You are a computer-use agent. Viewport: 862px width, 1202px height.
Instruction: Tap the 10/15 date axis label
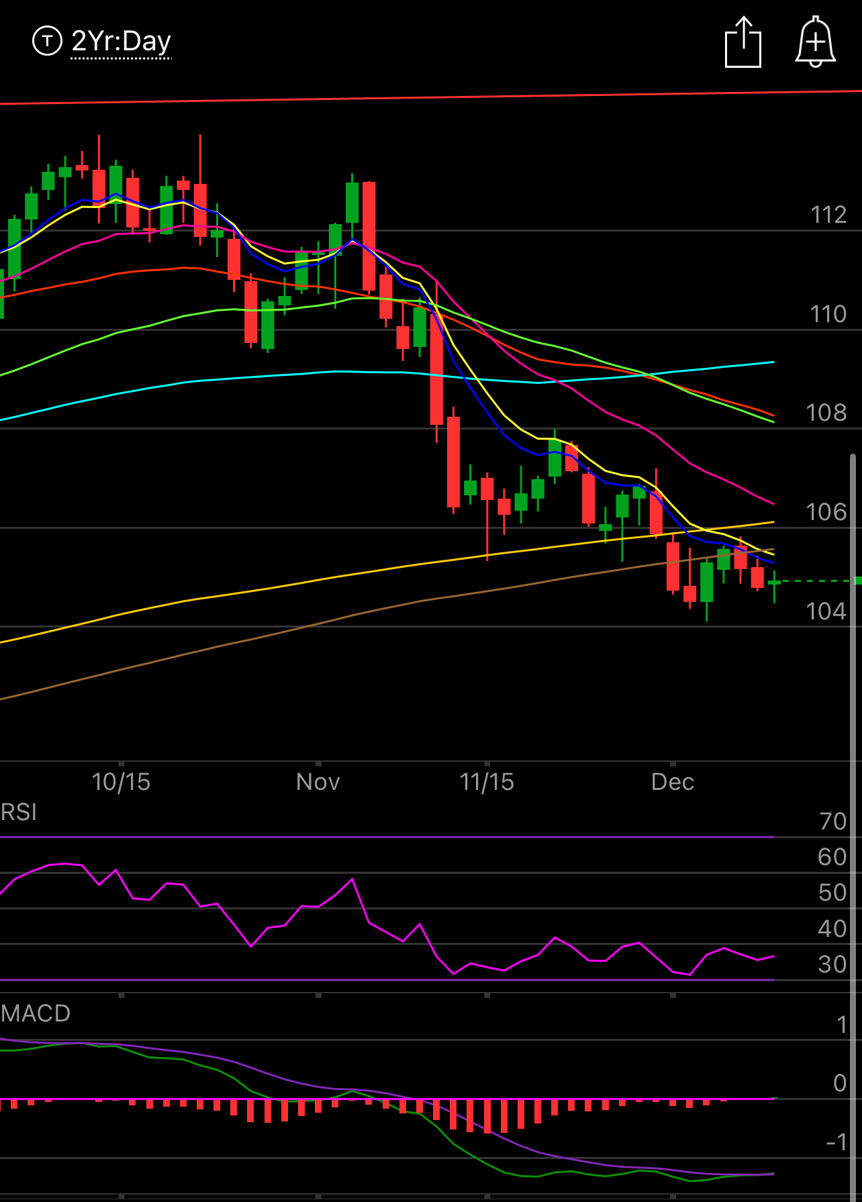coord(121,782)
